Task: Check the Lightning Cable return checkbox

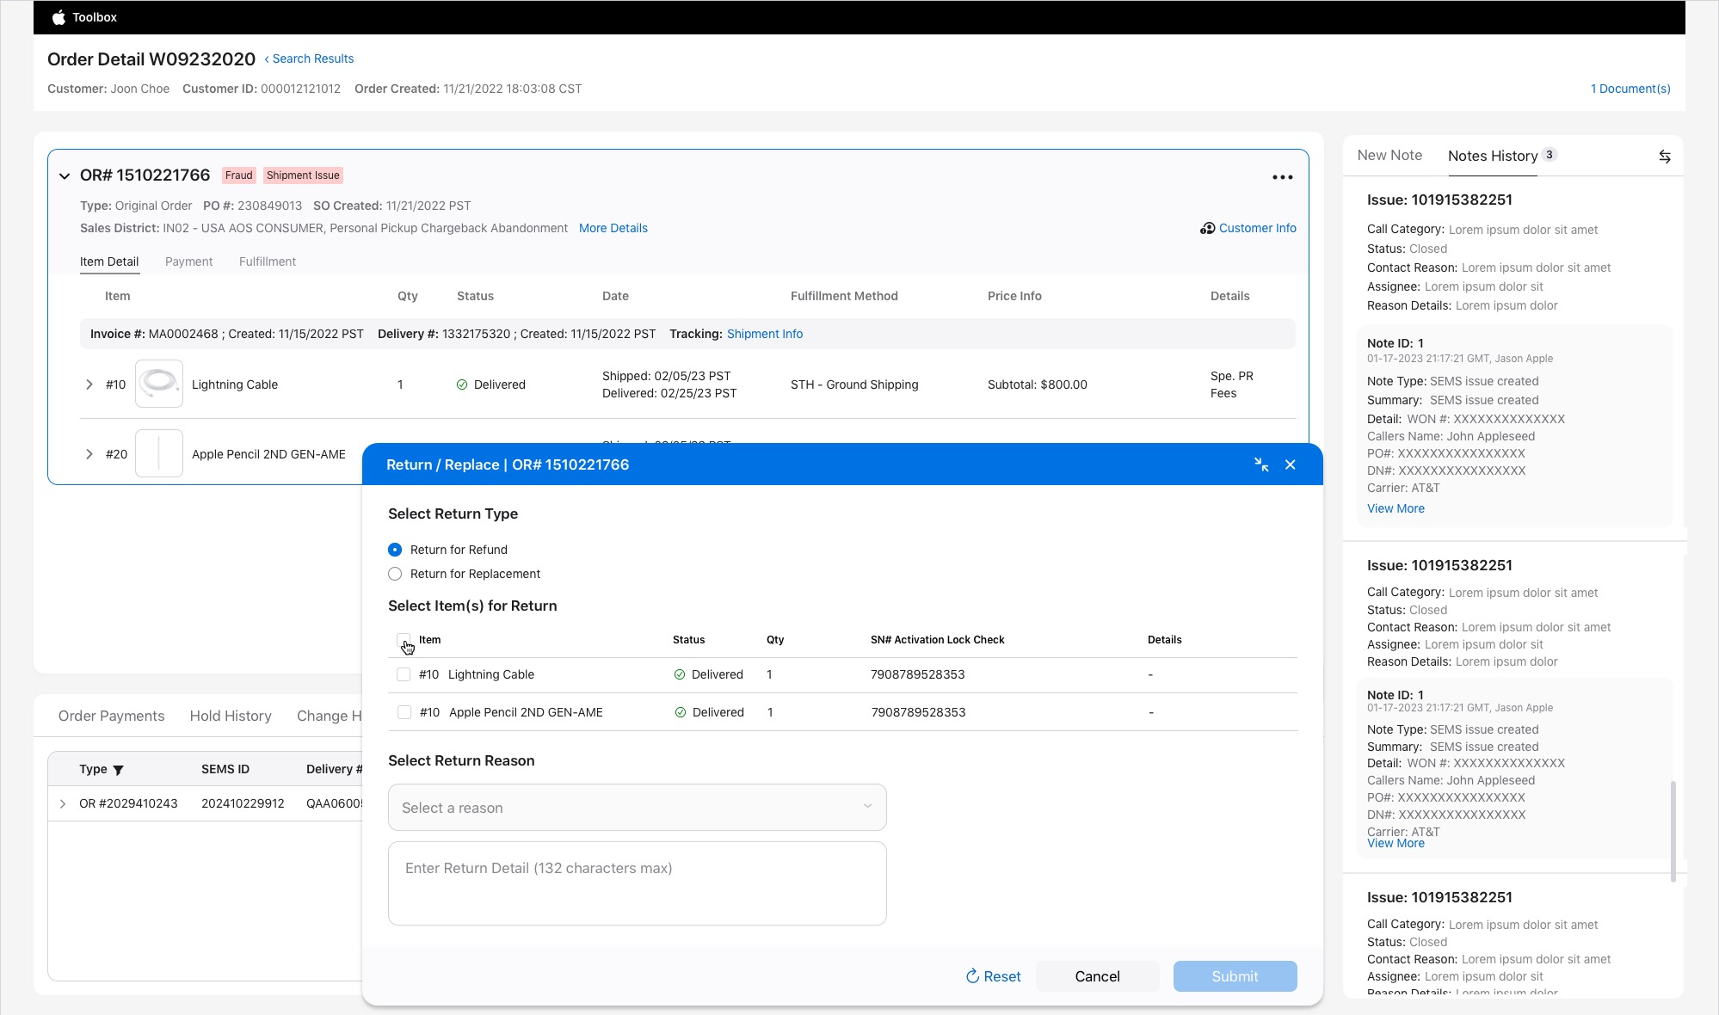Action: (x=404, y=674)
